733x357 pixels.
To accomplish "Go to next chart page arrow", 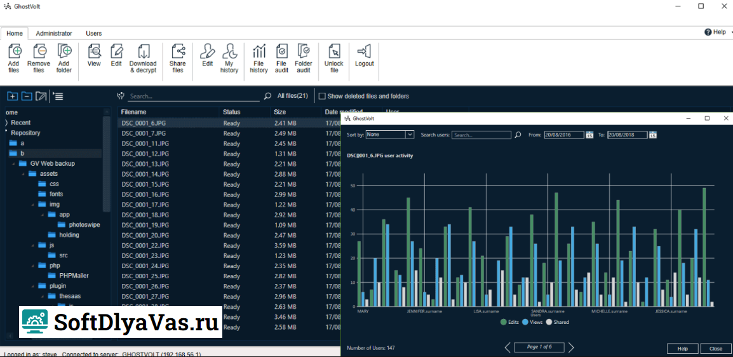I will [571, 347].
